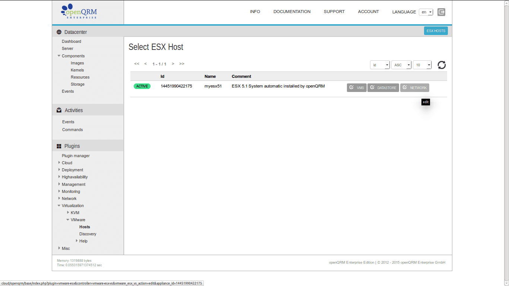Click host id 14451990422175
The image size is (509, 286).
click(176, 86)
